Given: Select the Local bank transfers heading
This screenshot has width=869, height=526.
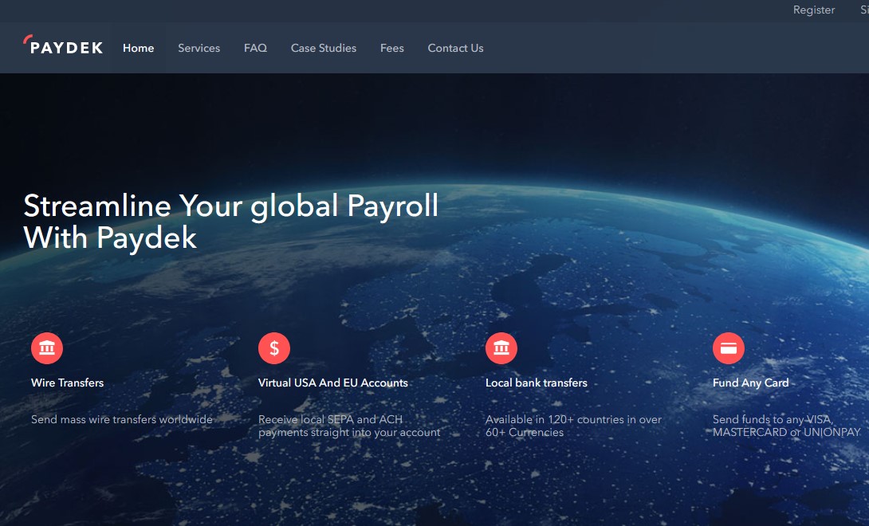Looking at the screenshot, I should pyautogui.click(x=537, y=383).
